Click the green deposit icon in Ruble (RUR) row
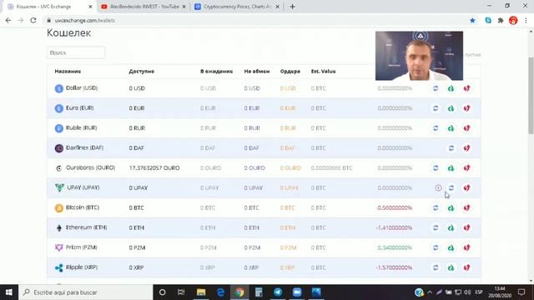534x300 pixels. click(x=451, y=128)
